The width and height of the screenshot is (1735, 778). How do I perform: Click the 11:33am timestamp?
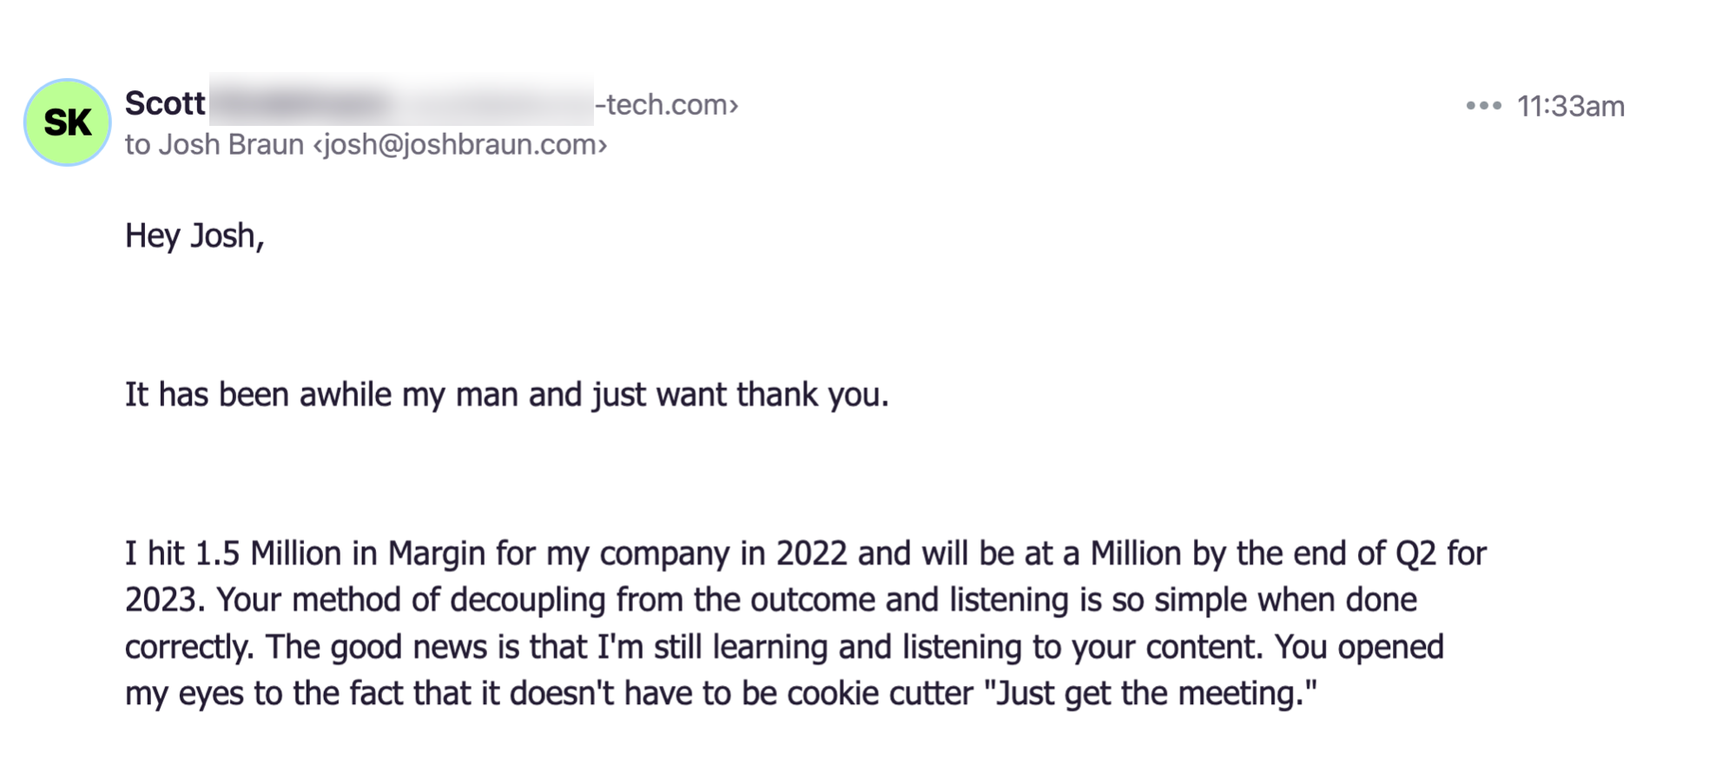click(x=1570, y=106)
